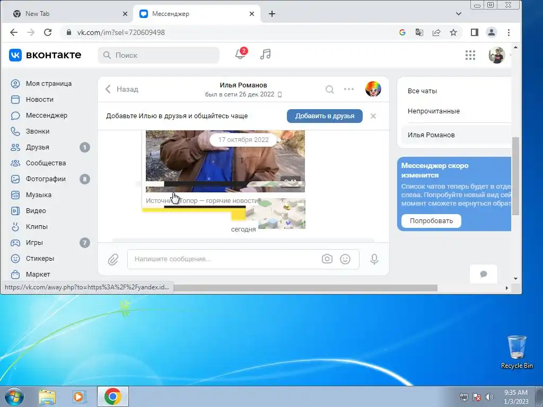Open the notifications bell icon
The height and width of the screenshot is (407, 543).
(240, 54)
